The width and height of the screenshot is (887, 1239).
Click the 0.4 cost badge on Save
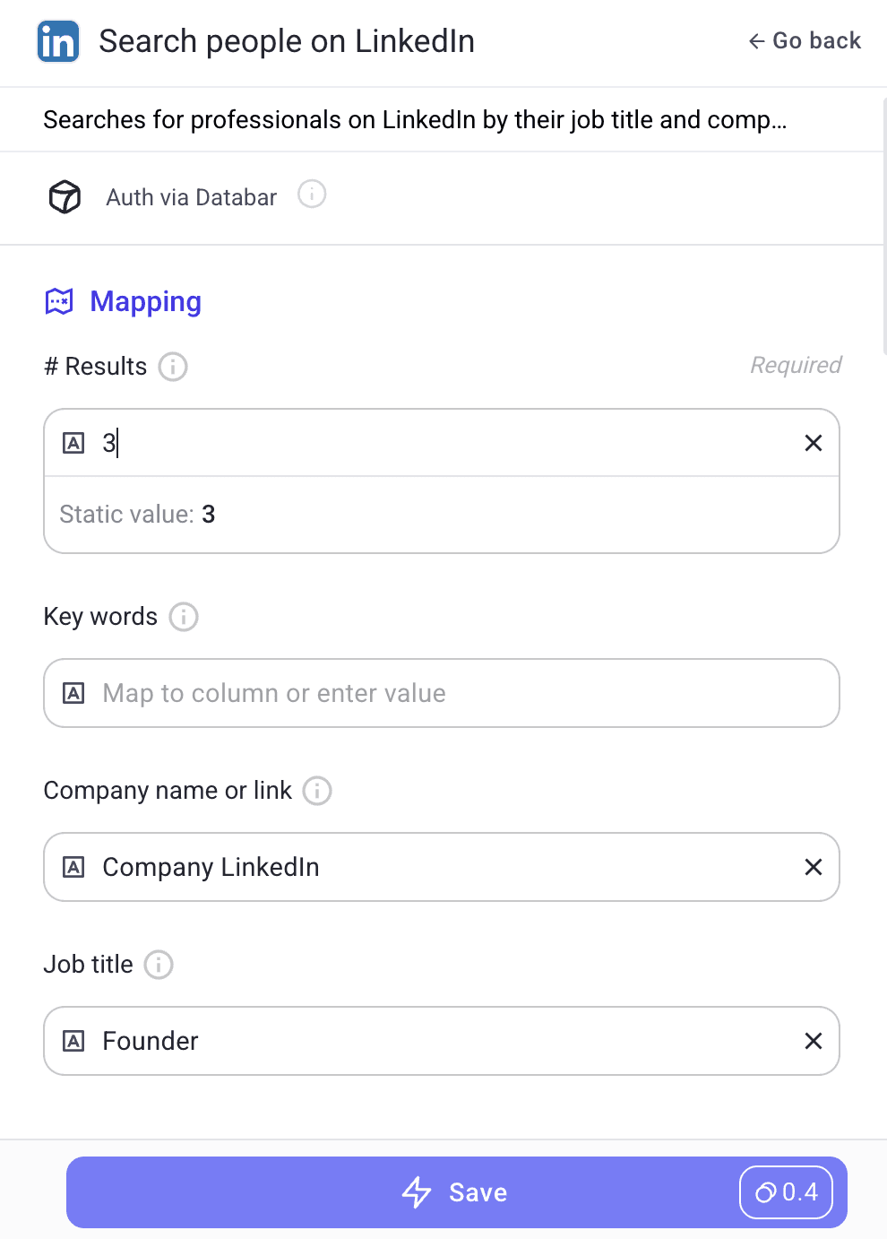(786, 1192)
